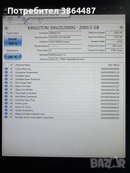Select the Unsafe Shutdowns attribute name
Screen dimensions: 130x173
pyautogui.click(x=24, y=110)
